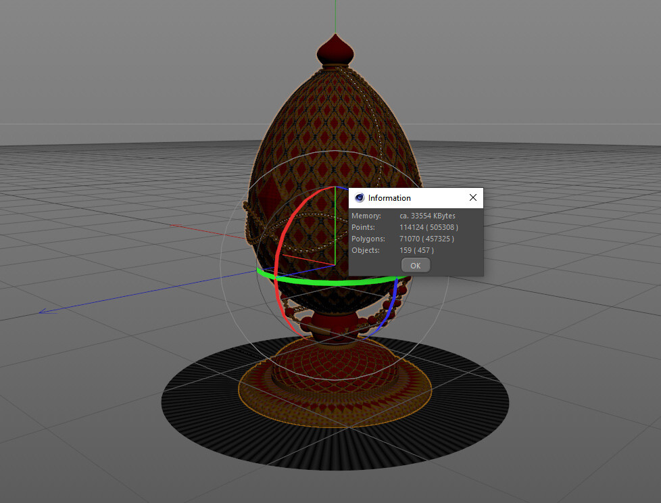The height and width of the screenshot is (503, 661).
Task: Click the Information dialog title text
Action: pos(389,197)
